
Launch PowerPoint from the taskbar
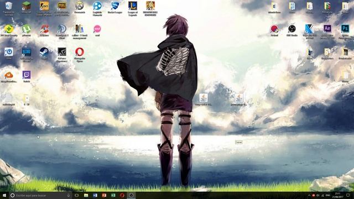click(104, 195)
